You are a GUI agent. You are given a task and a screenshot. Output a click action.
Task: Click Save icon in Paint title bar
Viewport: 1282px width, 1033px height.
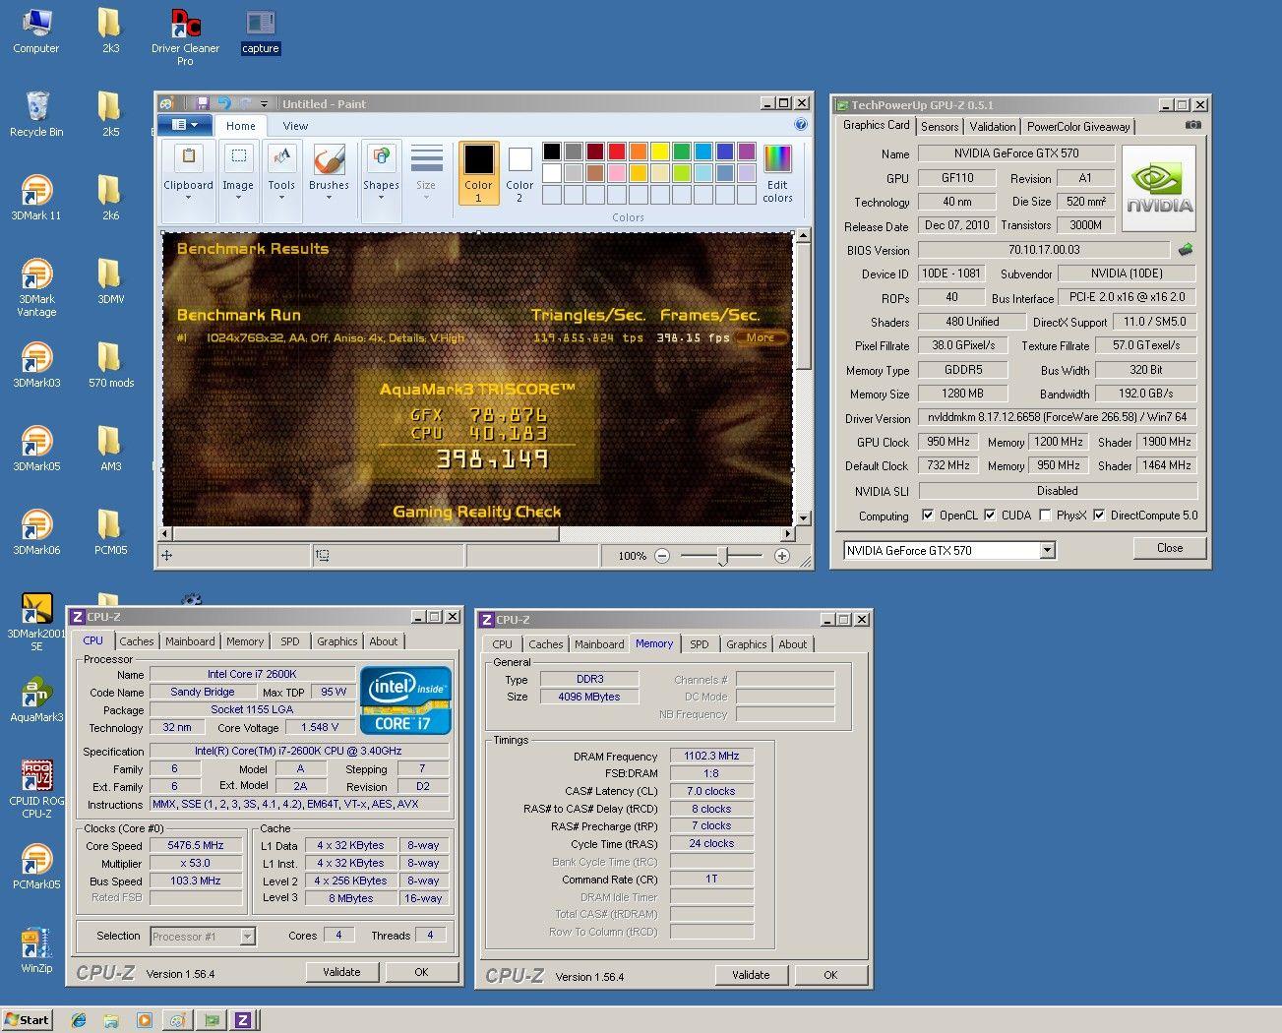click(x=202, y=103)
